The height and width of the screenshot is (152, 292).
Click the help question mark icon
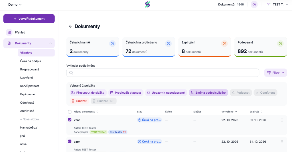[254, 5]
